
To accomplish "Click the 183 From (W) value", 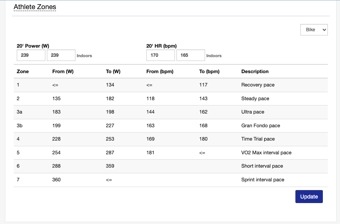I will click(56, 112).
